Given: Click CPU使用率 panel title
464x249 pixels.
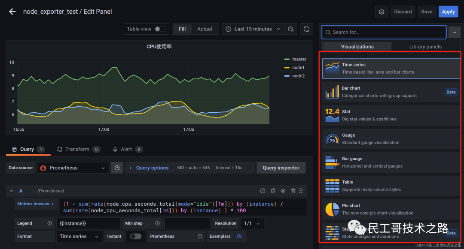Looking at the screenshot, I should tap(159, 47).
